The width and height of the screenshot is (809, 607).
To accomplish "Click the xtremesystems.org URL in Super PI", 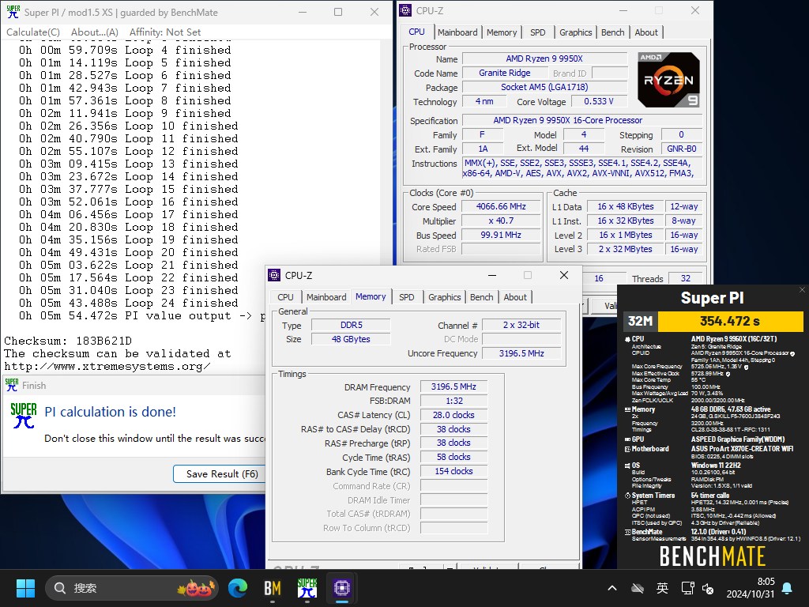I will coord(107,367).
